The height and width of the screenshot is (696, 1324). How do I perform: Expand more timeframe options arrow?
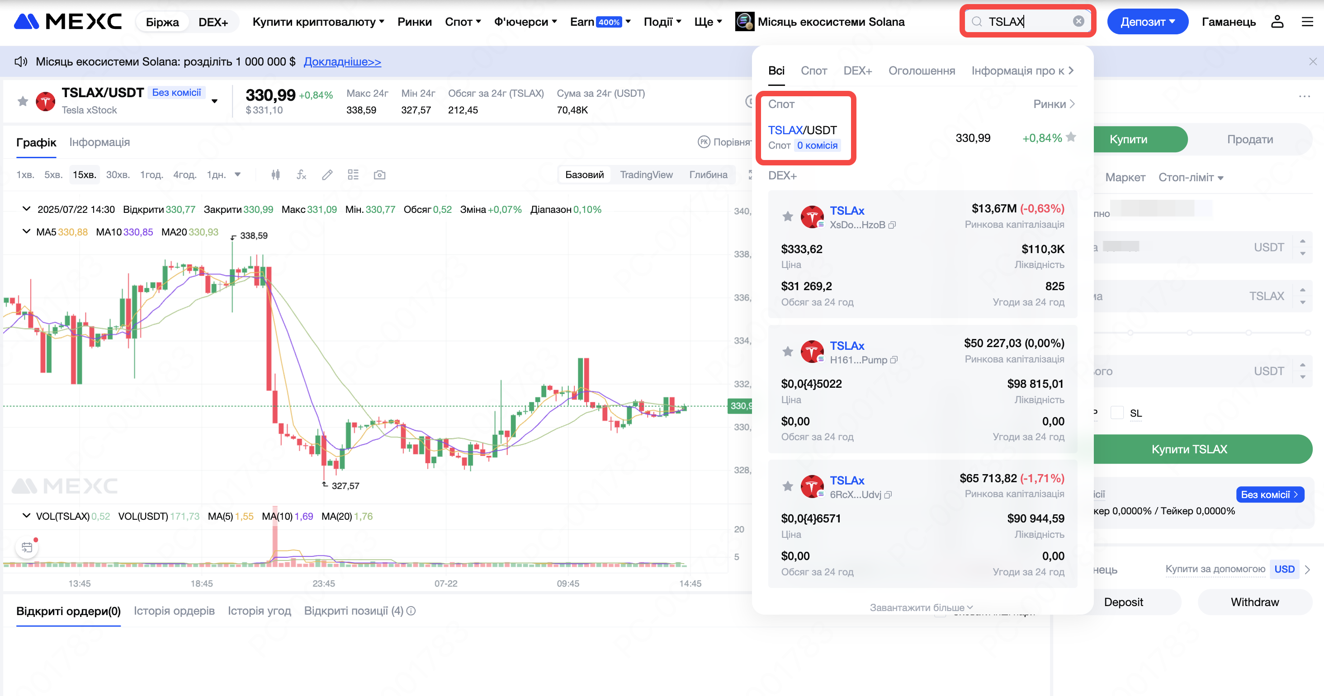click(237, 174)
